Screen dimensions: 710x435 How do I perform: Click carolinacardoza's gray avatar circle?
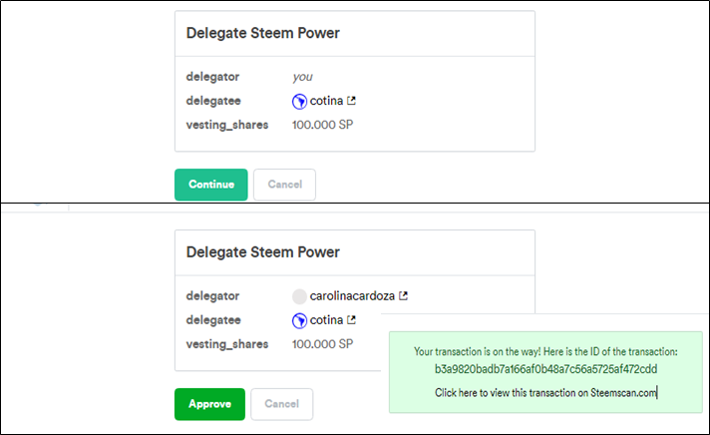[299, 296]
